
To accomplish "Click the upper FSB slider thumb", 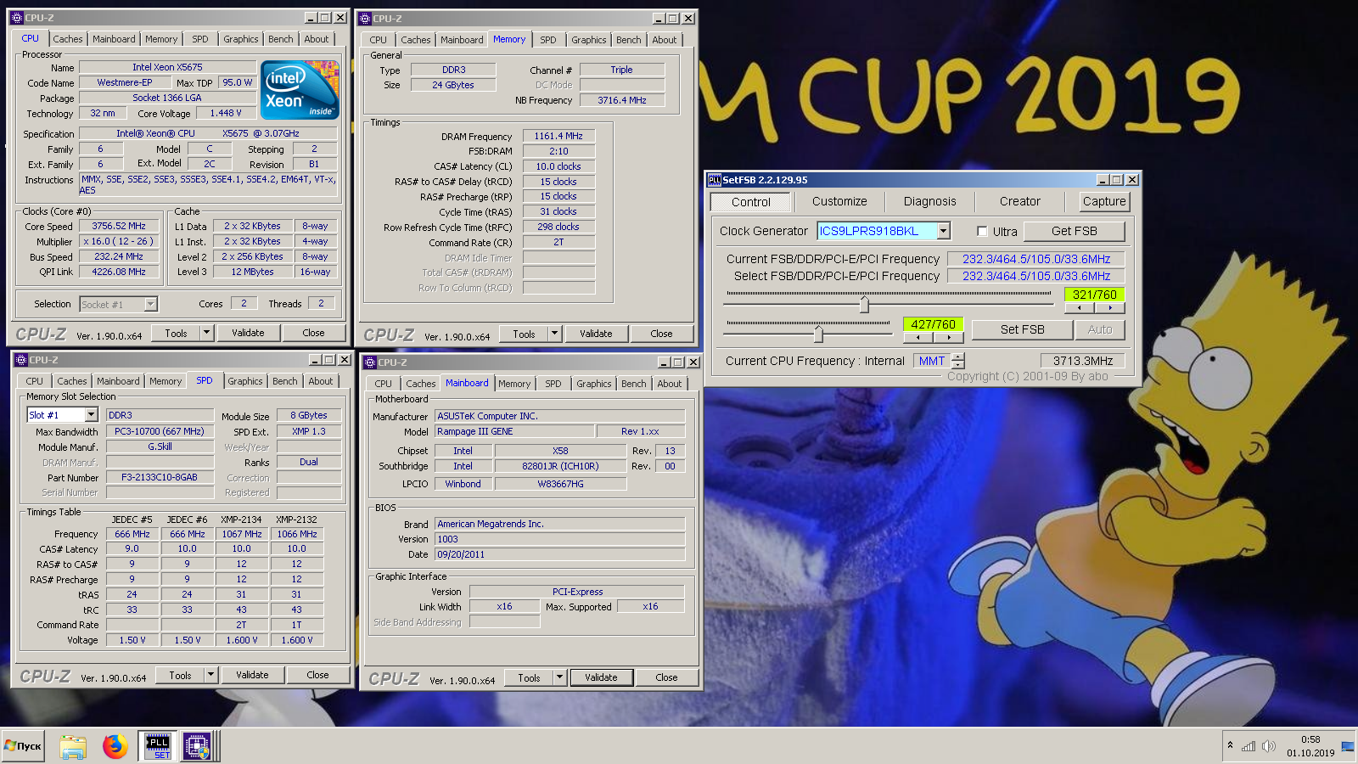I will click(864, 303).
